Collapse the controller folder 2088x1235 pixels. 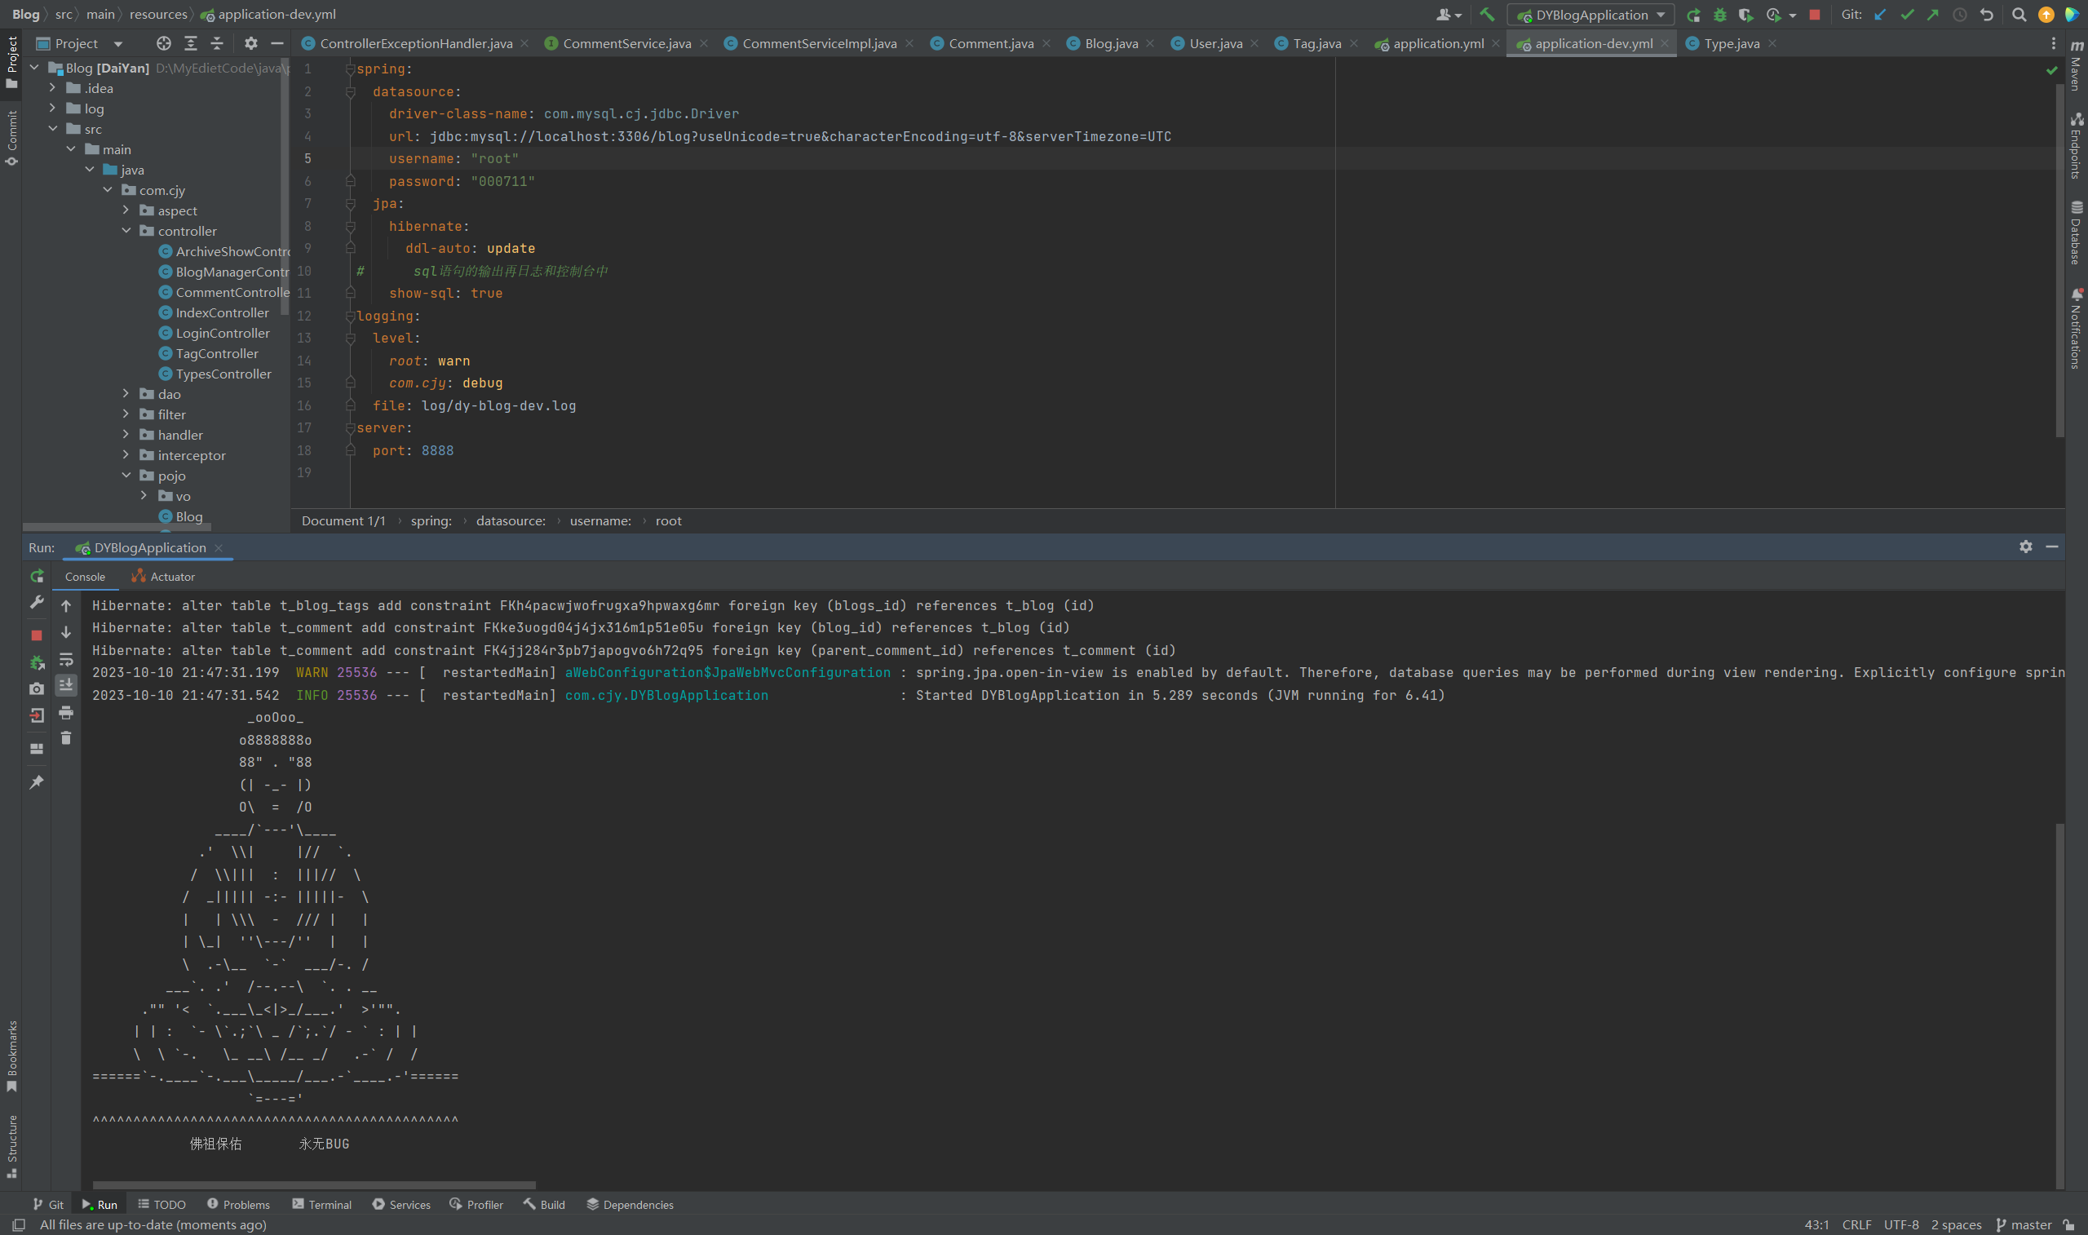tap(126, 231)
